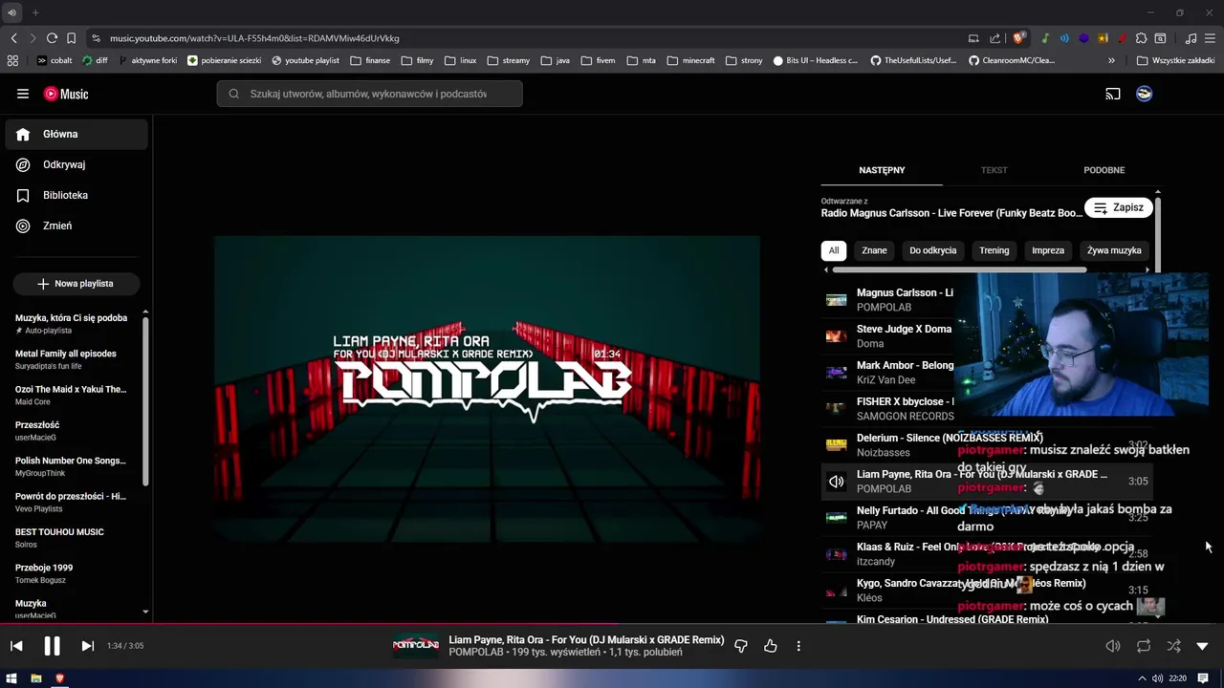Screen dimensions: 1224x688
Task: Open the Windows Start menu
Action: [x=11, y=678]
